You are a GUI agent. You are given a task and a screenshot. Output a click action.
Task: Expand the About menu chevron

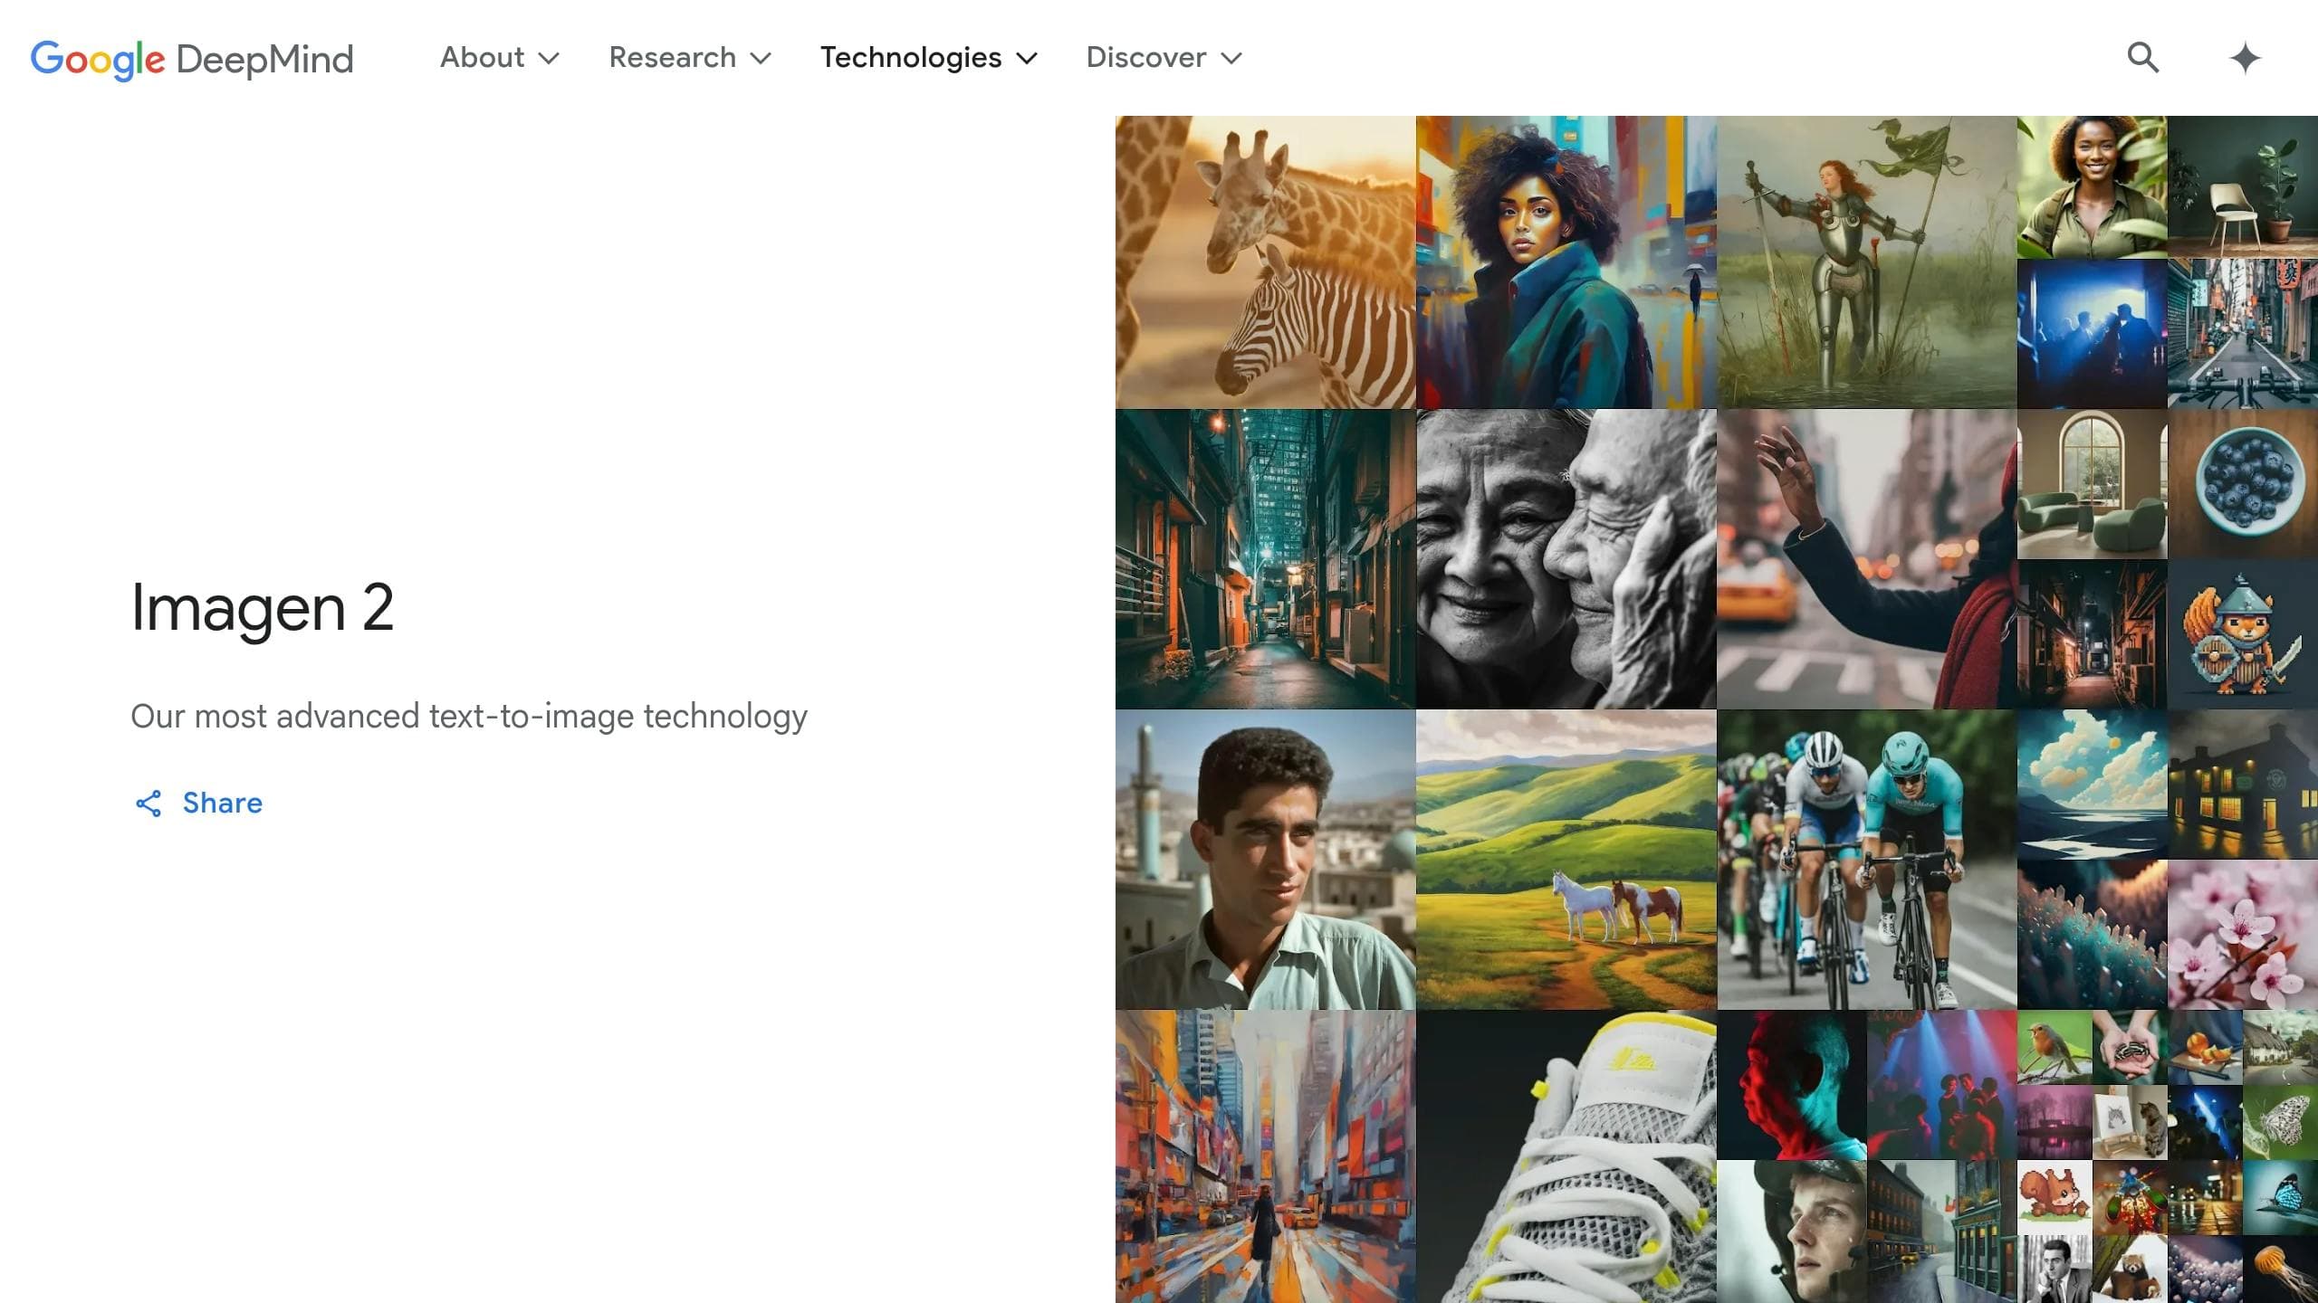pos(549,59)
